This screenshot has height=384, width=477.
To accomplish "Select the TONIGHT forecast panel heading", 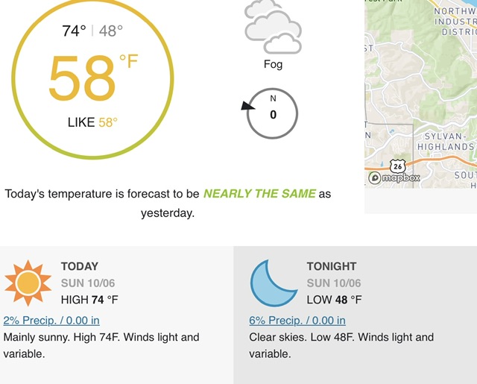I will click(x=332, y=266).
